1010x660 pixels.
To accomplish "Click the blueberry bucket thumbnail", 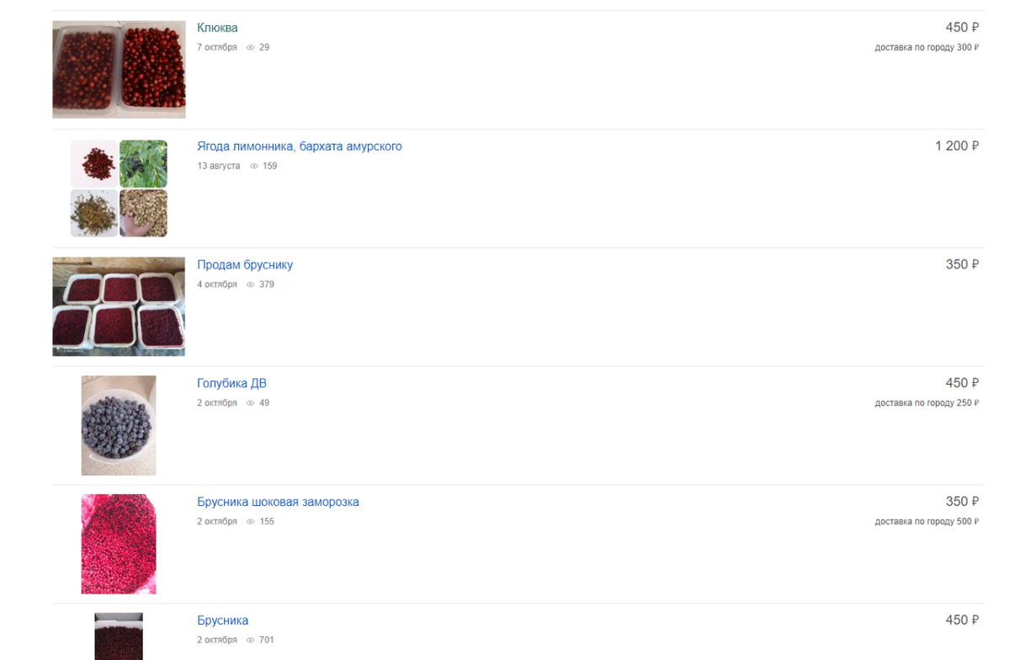I will pos(119,426).
